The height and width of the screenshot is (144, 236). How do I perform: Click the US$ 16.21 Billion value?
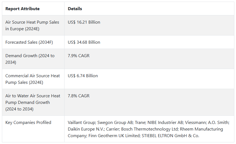(84, 22)
